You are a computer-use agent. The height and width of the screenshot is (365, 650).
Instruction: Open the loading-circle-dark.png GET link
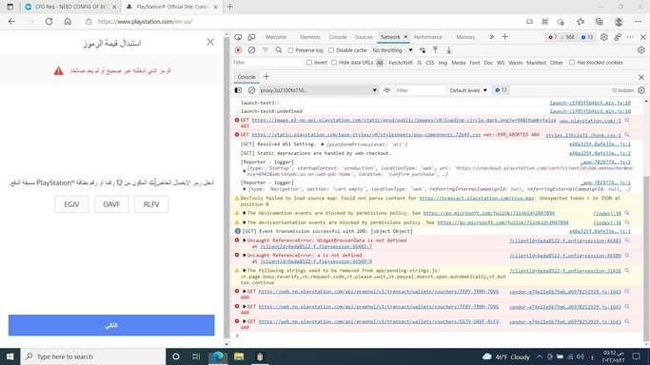[x=404, y=120]
